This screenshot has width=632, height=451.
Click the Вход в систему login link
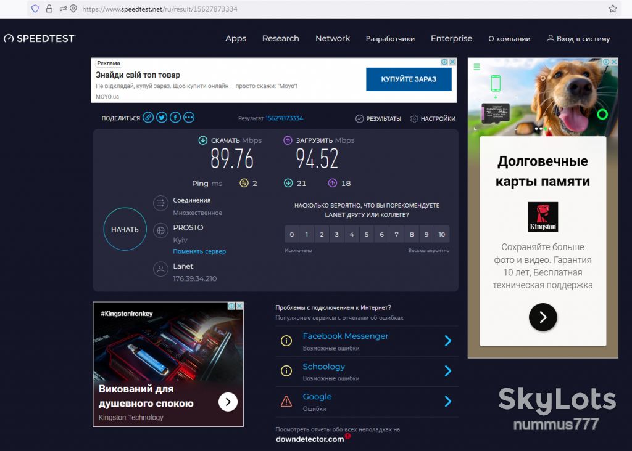click(x=578, y=39)
